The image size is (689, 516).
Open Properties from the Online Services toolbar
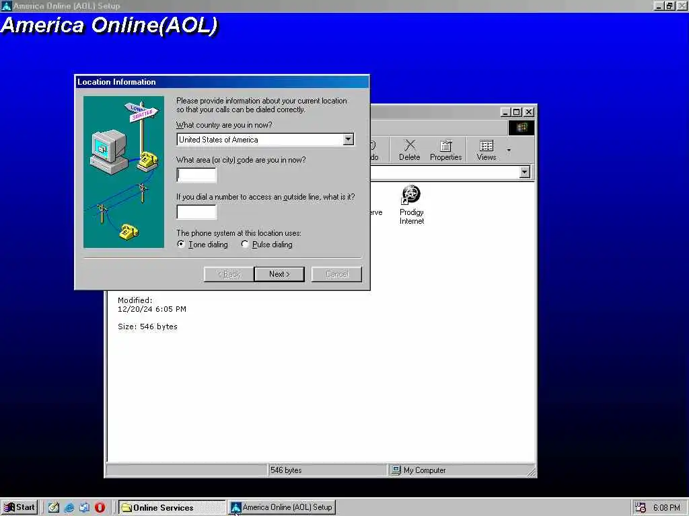pos(445,150)
